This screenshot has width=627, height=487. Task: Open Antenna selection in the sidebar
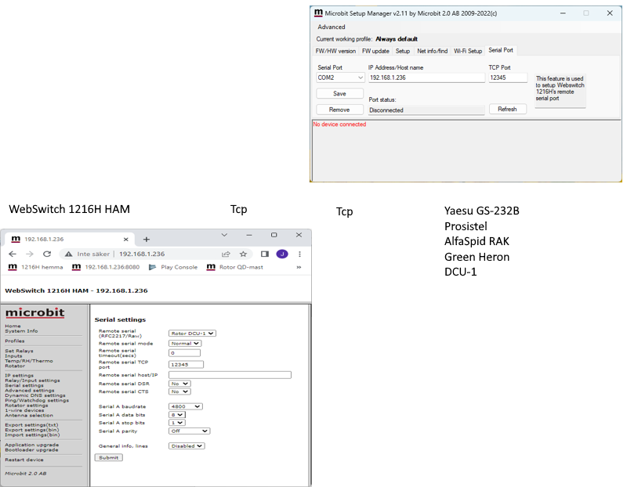(29, 416)
